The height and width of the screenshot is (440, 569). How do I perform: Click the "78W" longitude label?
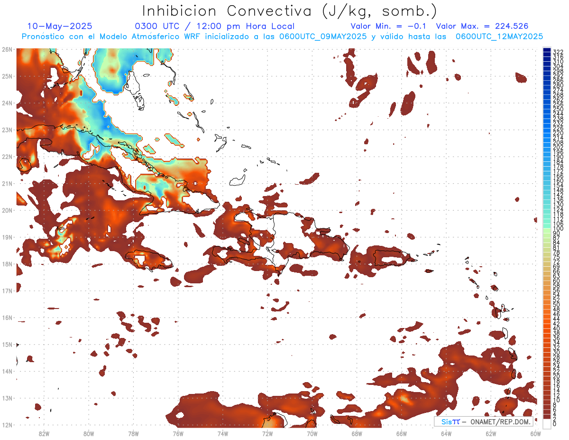[133, 433]
